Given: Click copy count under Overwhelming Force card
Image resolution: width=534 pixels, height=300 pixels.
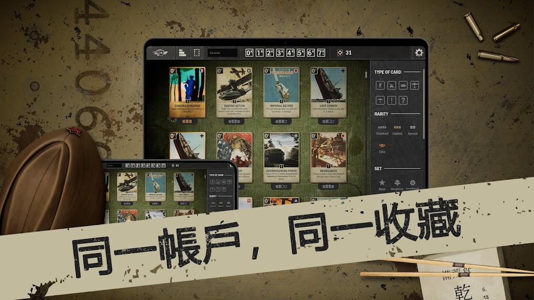Looking at the screenshot, I should [x=281, y=186].
